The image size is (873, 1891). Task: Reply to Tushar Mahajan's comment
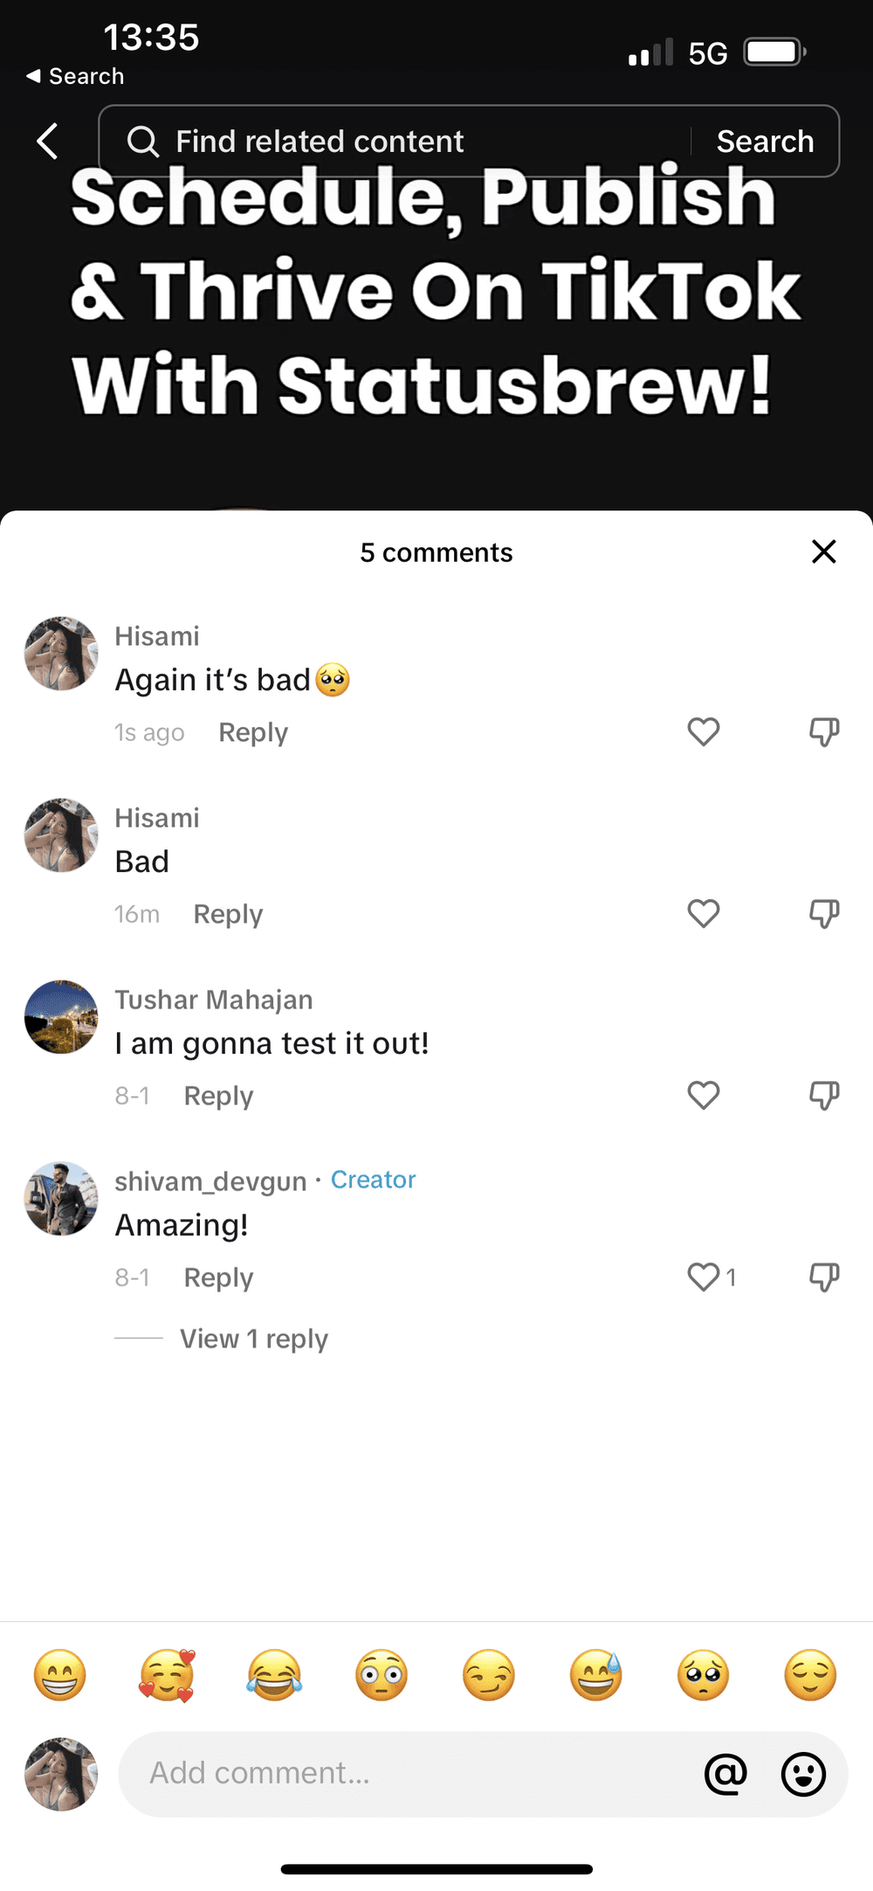tap(218, 1096)
